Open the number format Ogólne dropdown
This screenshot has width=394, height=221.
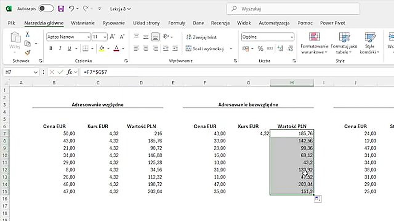point(291,37)
